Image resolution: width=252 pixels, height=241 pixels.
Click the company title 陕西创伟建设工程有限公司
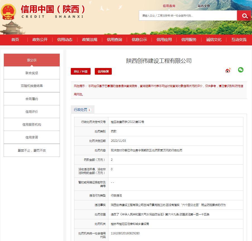point(159,61)
